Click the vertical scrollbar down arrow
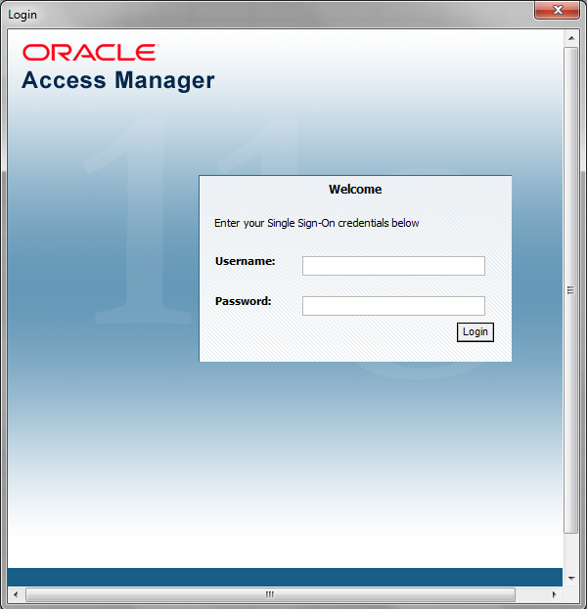This screenshot has width=588, height=609. tap(571, 579)
